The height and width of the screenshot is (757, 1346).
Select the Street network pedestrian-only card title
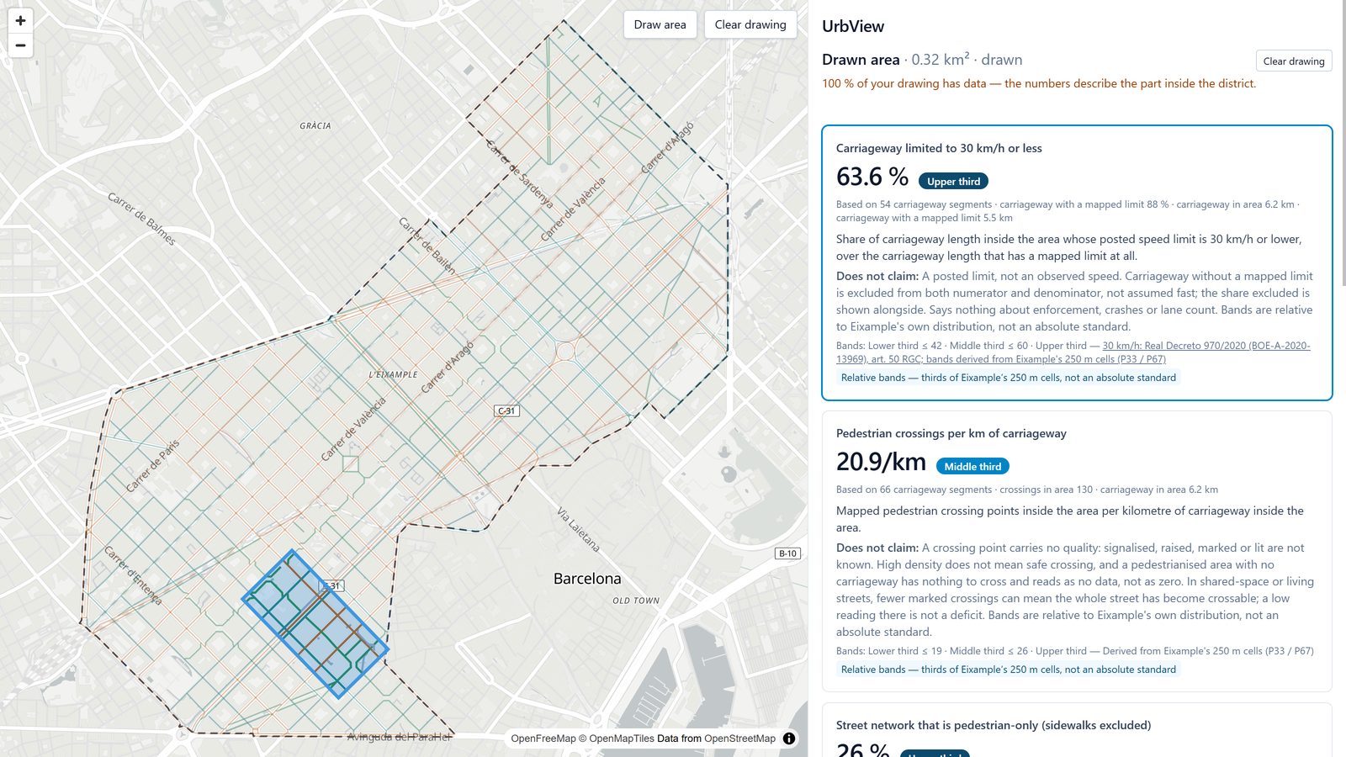click(x=994, y=725)
